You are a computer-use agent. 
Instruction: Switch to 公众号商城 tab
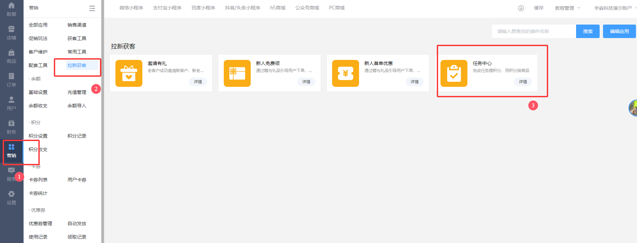[307, 8]
